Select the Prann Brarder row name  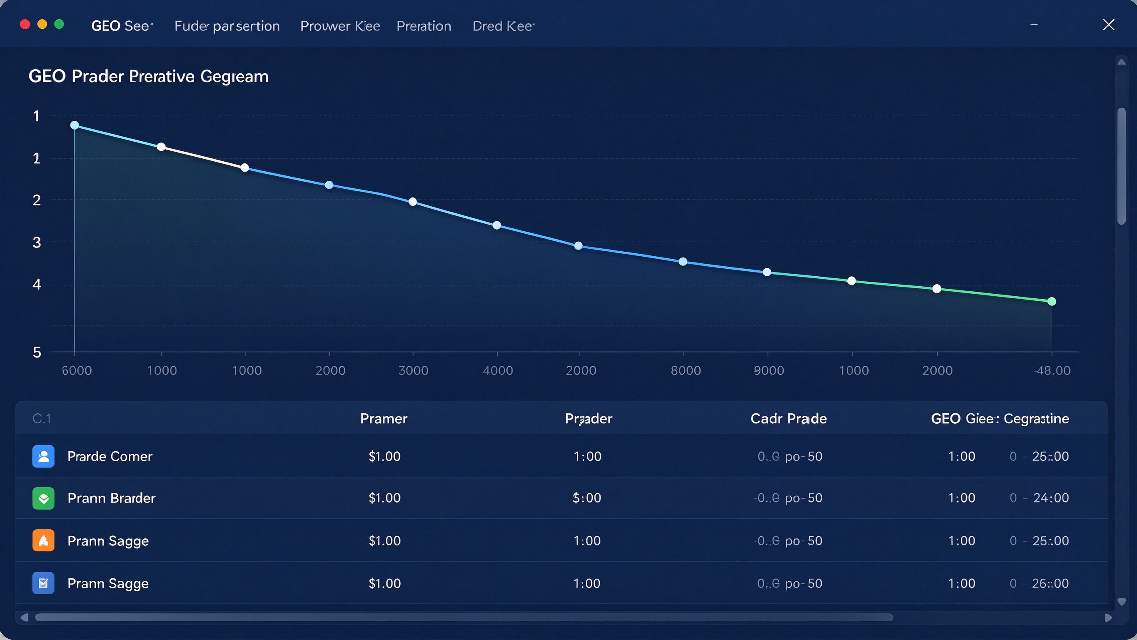point(112,498)
